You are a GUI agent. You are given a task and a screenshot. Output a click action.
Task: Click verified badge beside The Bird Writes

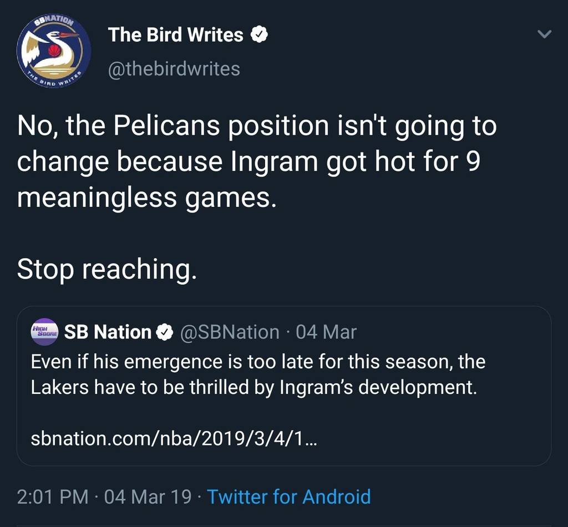click(x=259, y=36)
